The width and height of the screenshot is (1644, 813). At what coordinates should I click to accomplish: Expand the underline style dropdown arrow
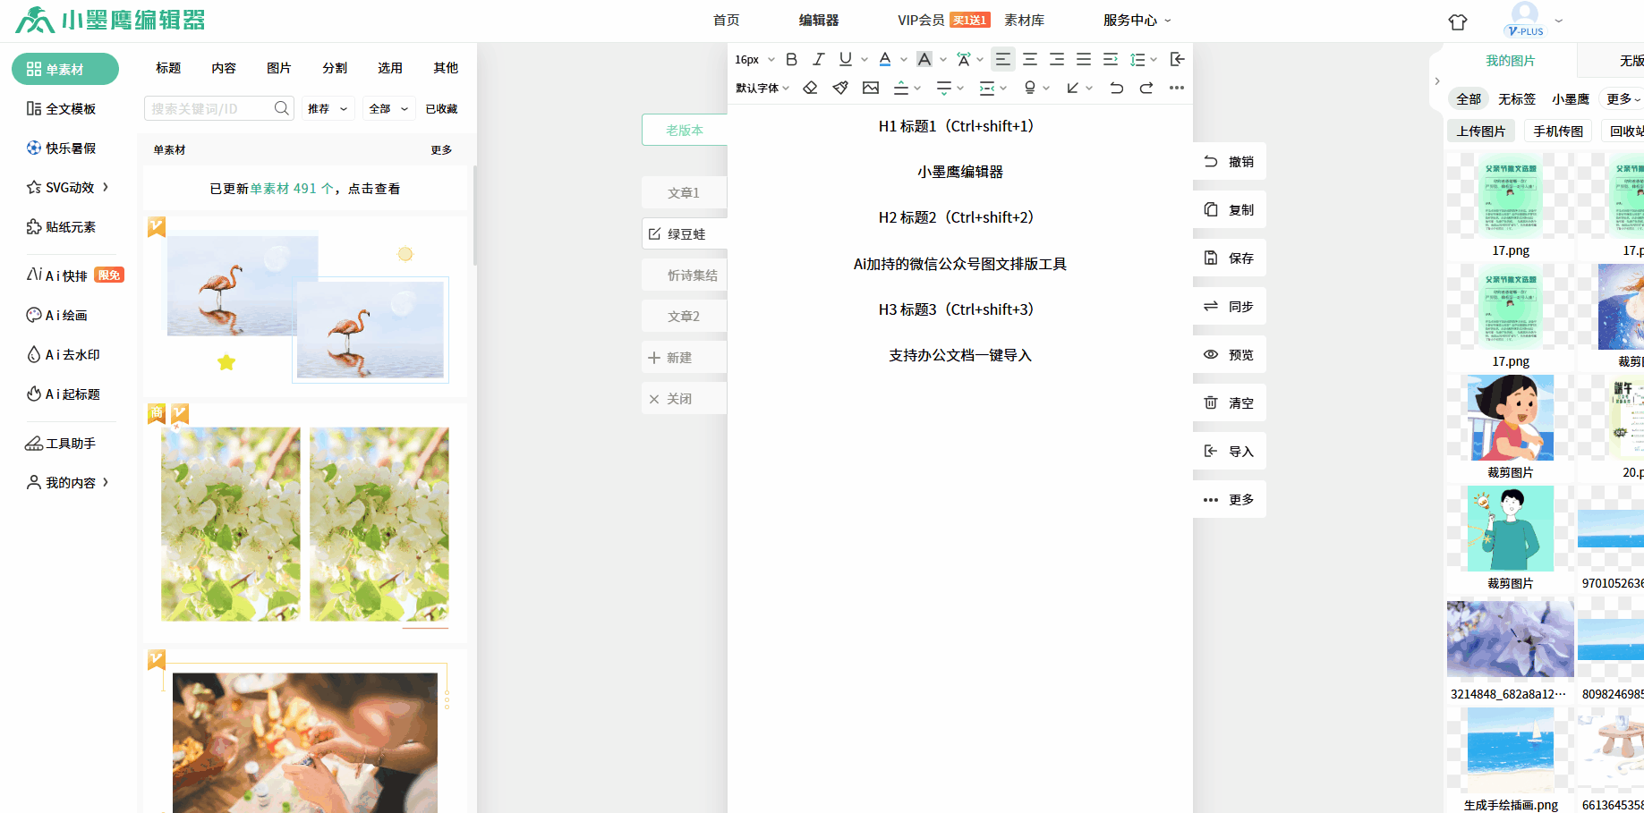tap(865, 59)
